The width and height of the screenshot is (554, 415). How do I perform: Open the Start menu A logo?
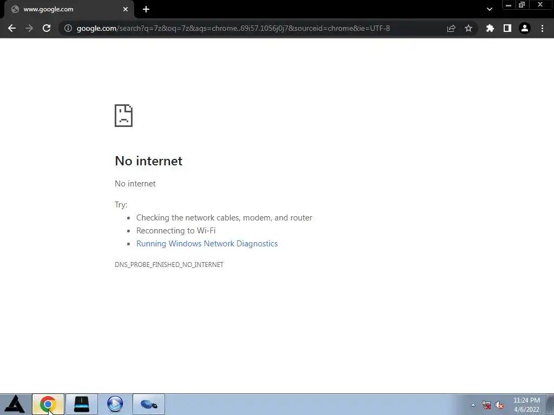click(15, 404)
